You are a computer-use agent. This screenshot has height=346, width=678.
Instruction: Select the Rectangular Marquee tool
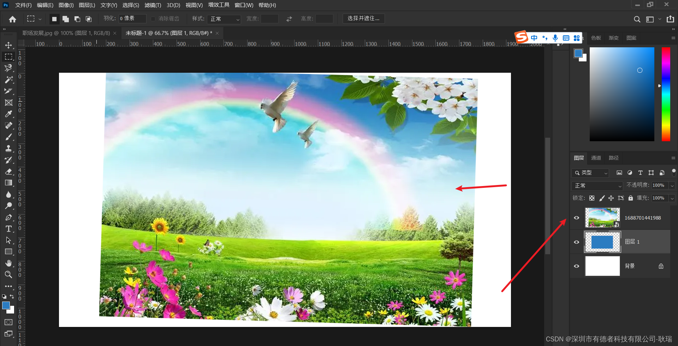(8, 57)
